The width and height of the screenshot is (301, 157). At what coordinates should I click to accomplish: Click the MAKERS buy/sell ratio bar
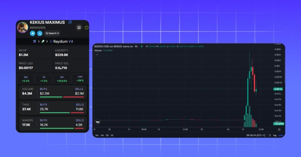[62, 128]
